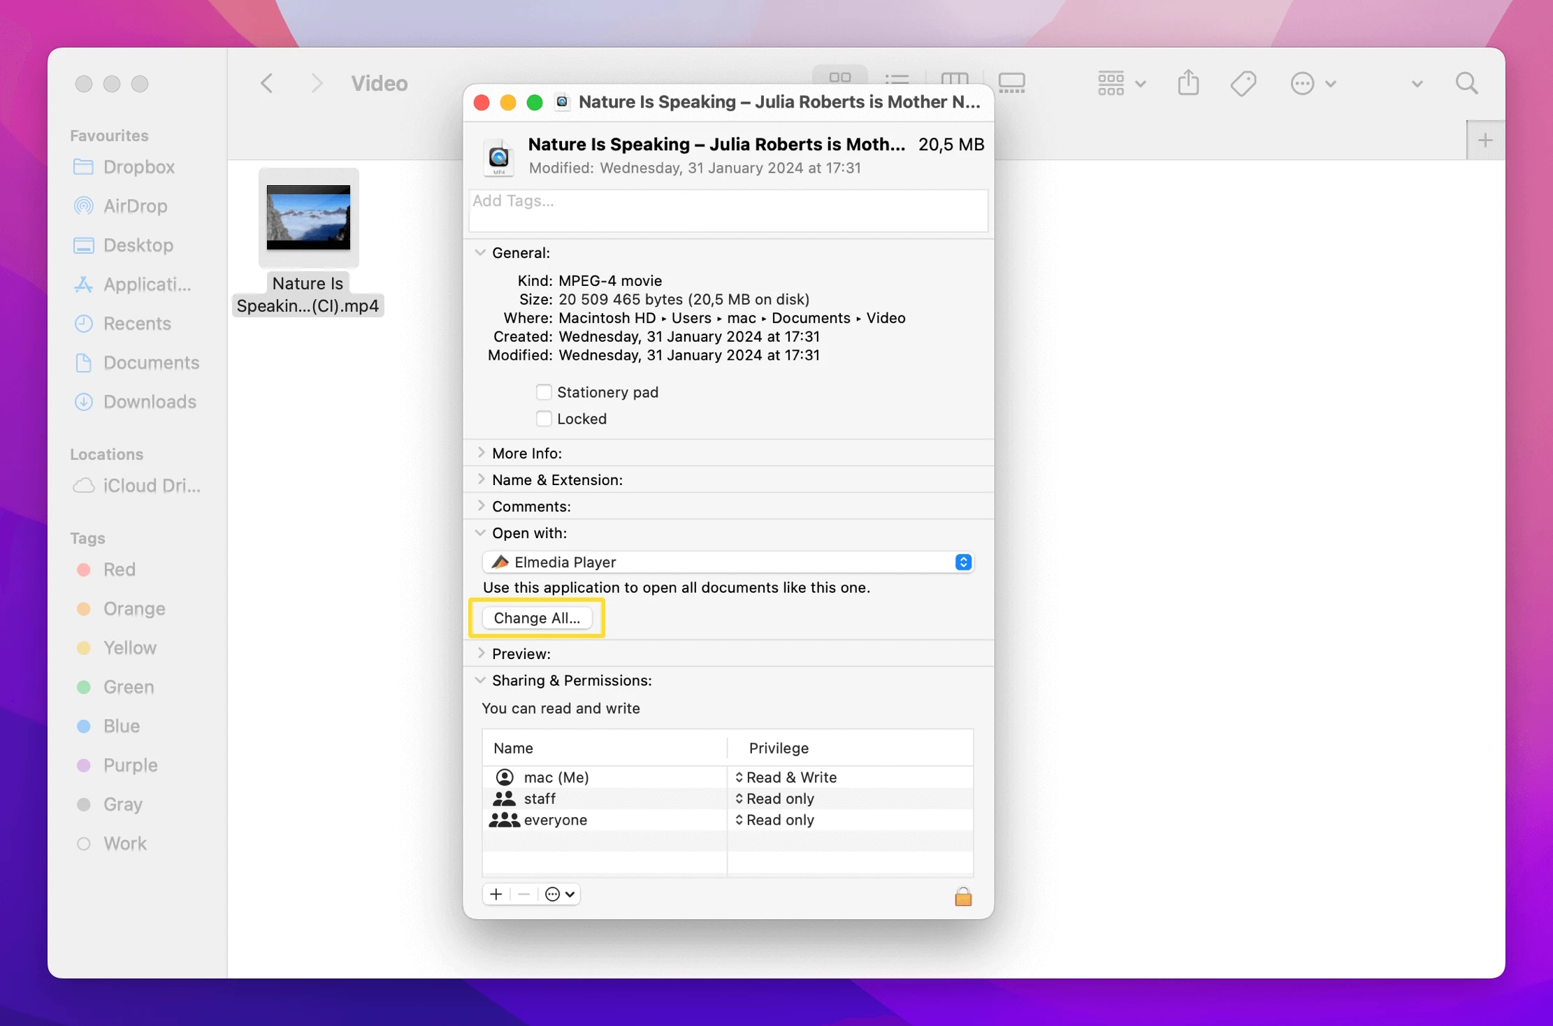Screen dimensions: 1553x1026
Task: Add a new user with the plus icon
Action: click(496, 894)
